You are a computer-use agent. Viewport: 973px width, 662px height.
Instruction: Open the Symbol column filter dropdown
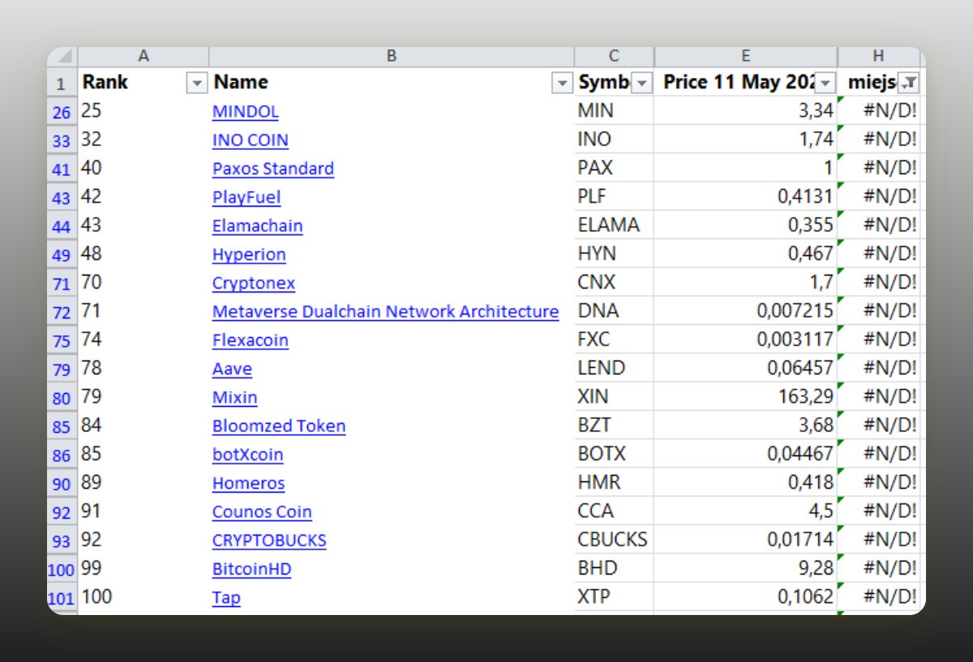point(641,83)
